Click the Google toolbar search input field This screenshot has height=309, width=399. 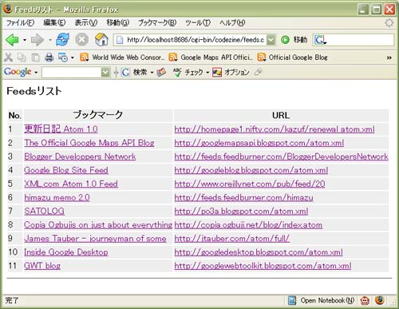point(71,72)
